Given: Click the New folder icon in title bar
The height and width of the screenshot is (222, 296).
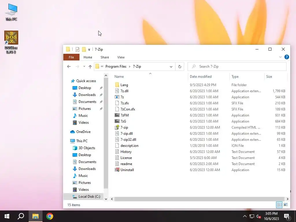Looking at the screenshot, I should (84, 49).
